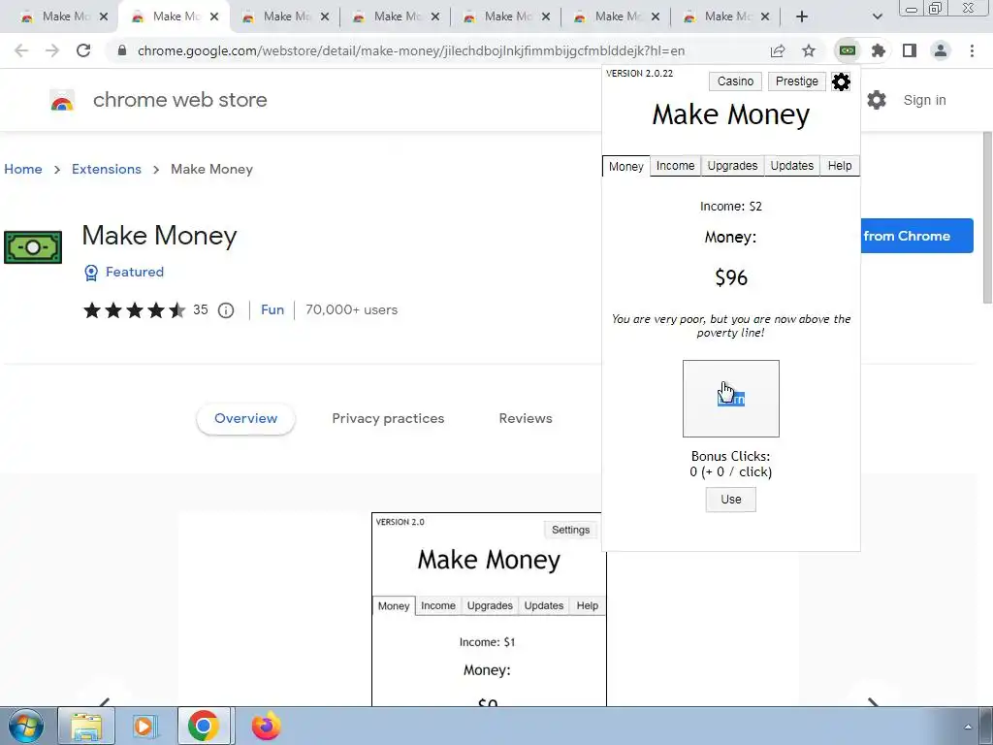The width and height of the screenshot is (993, 745).
Task: Click Sign in
Action: (x=924, y=100)
